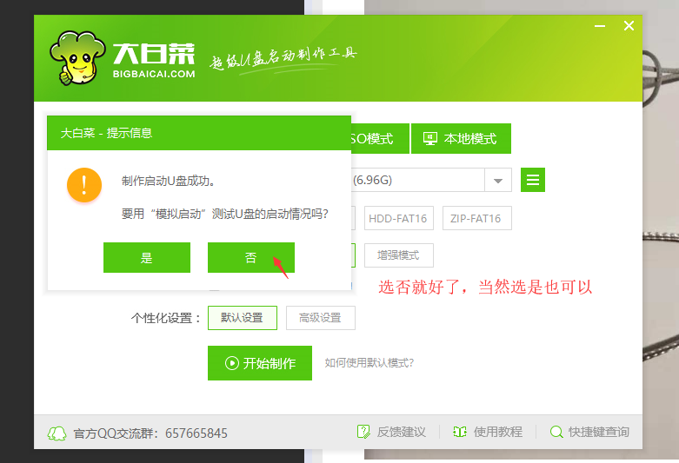Click the 开始制作 button
The image size is (679, 463).
coord(260,362)
